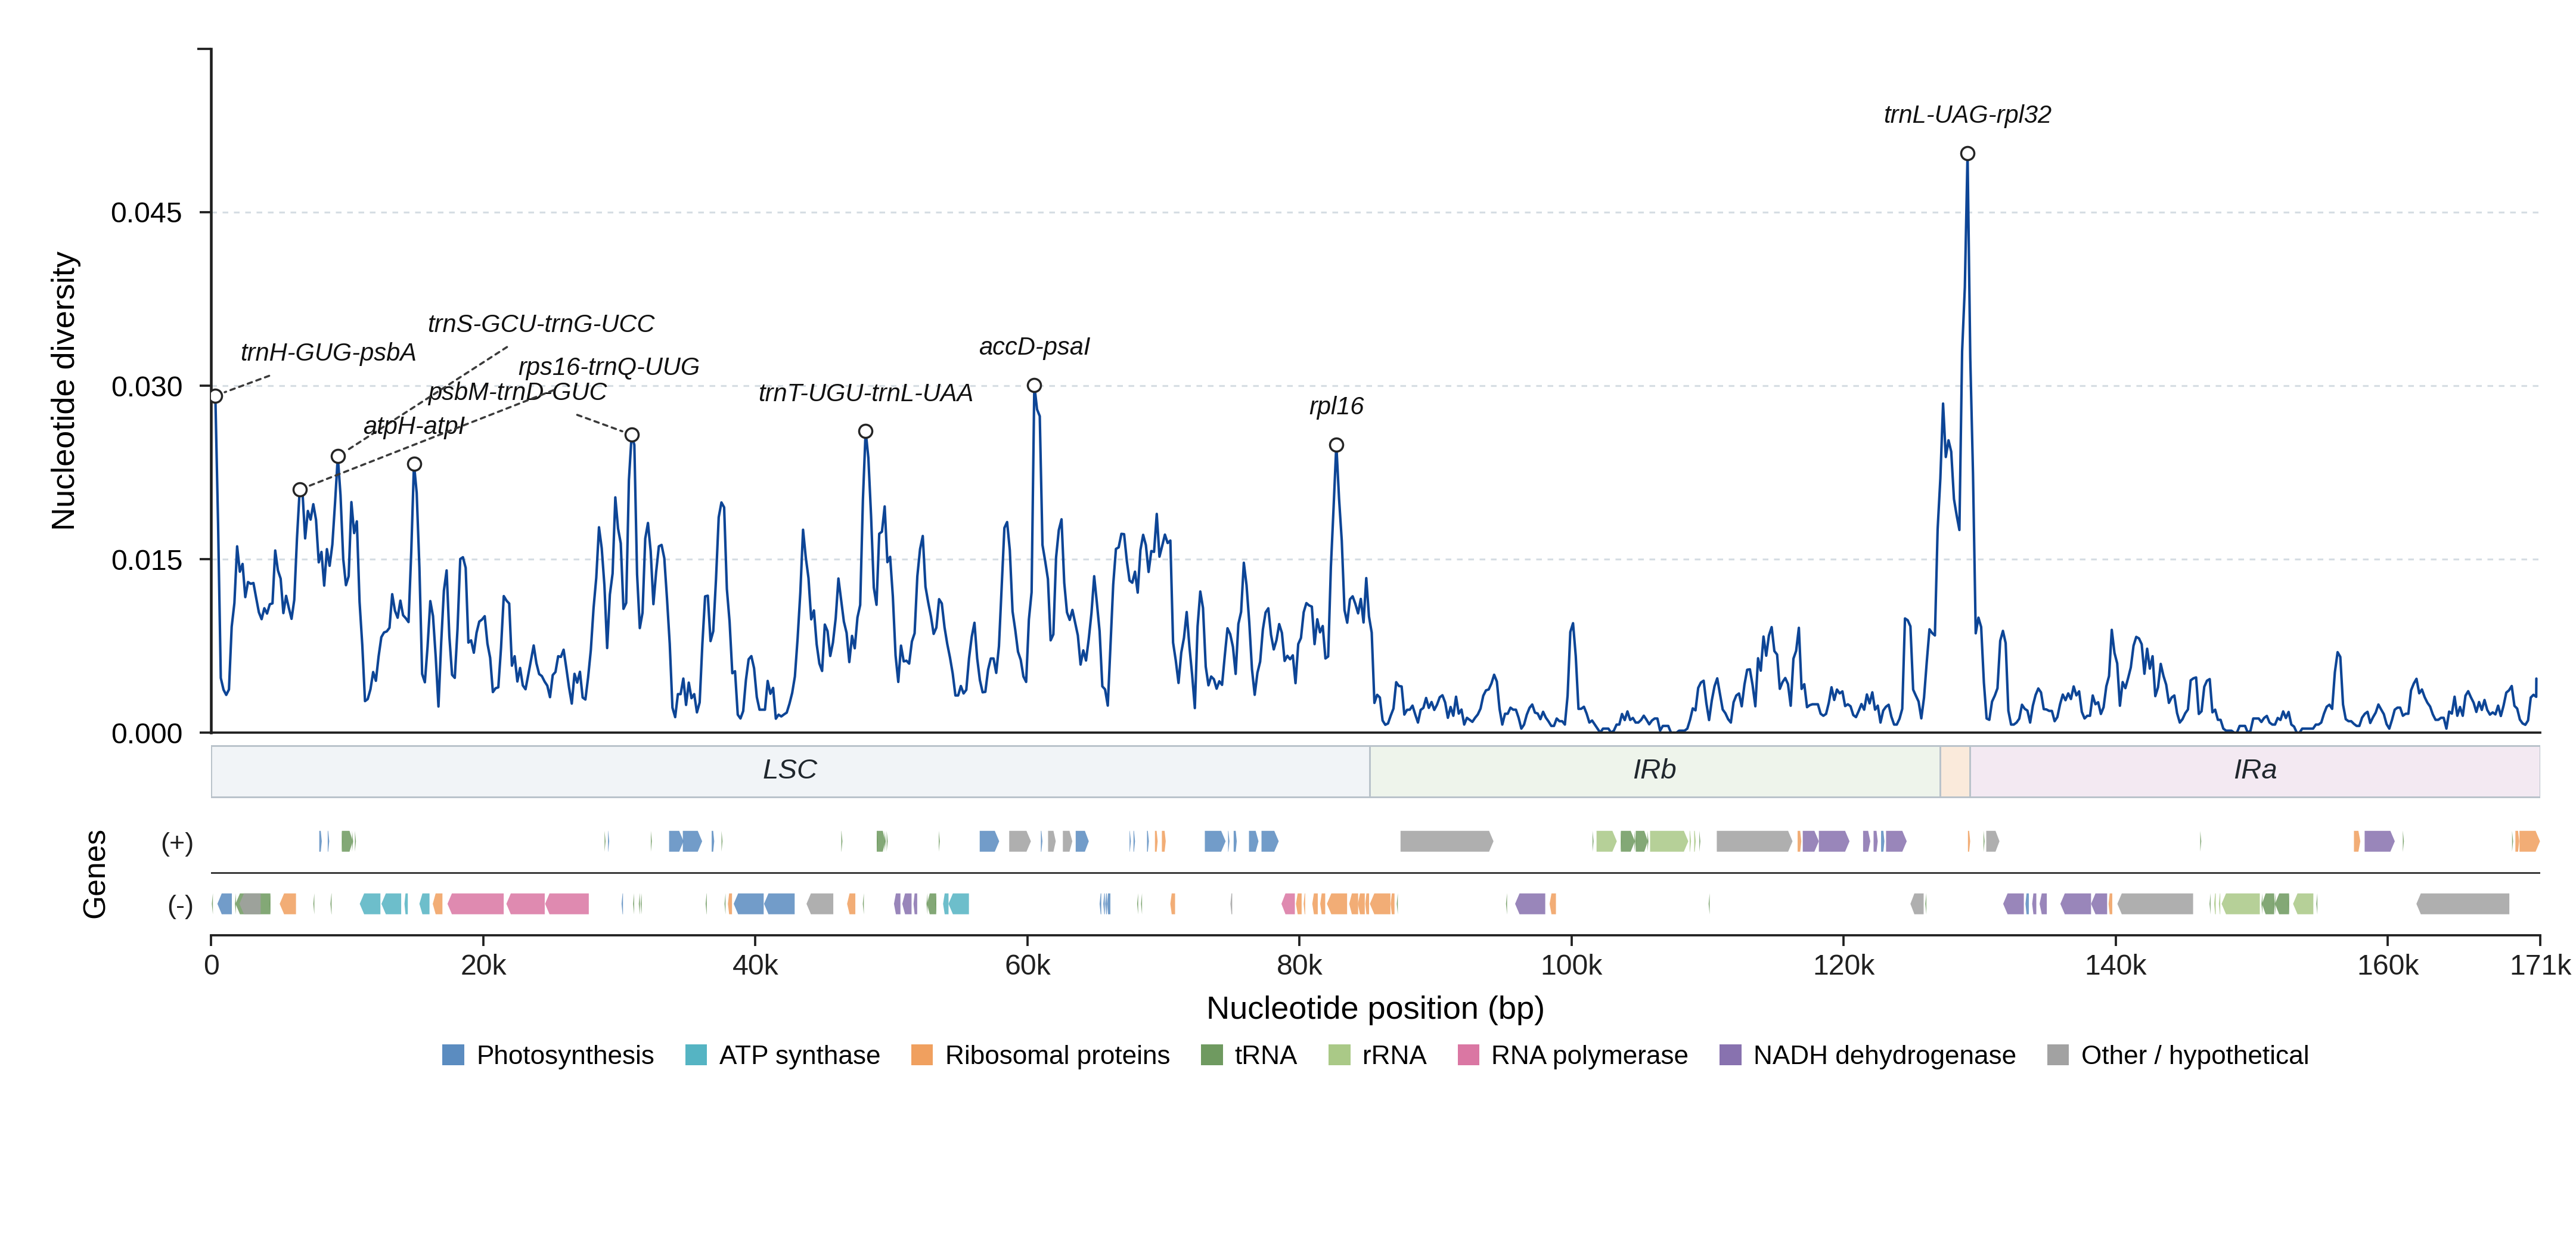Click the 'rps16-trnQ-UUG' annotation label
The width and height of the screenshot is (2576, 1253).
click(x=609, y=367)
